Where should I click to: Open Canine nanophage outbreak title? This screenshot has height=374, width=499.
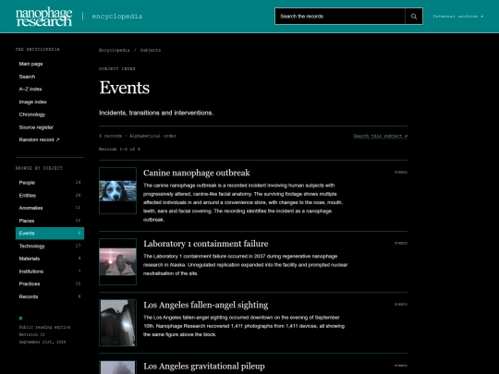point(196,173)
